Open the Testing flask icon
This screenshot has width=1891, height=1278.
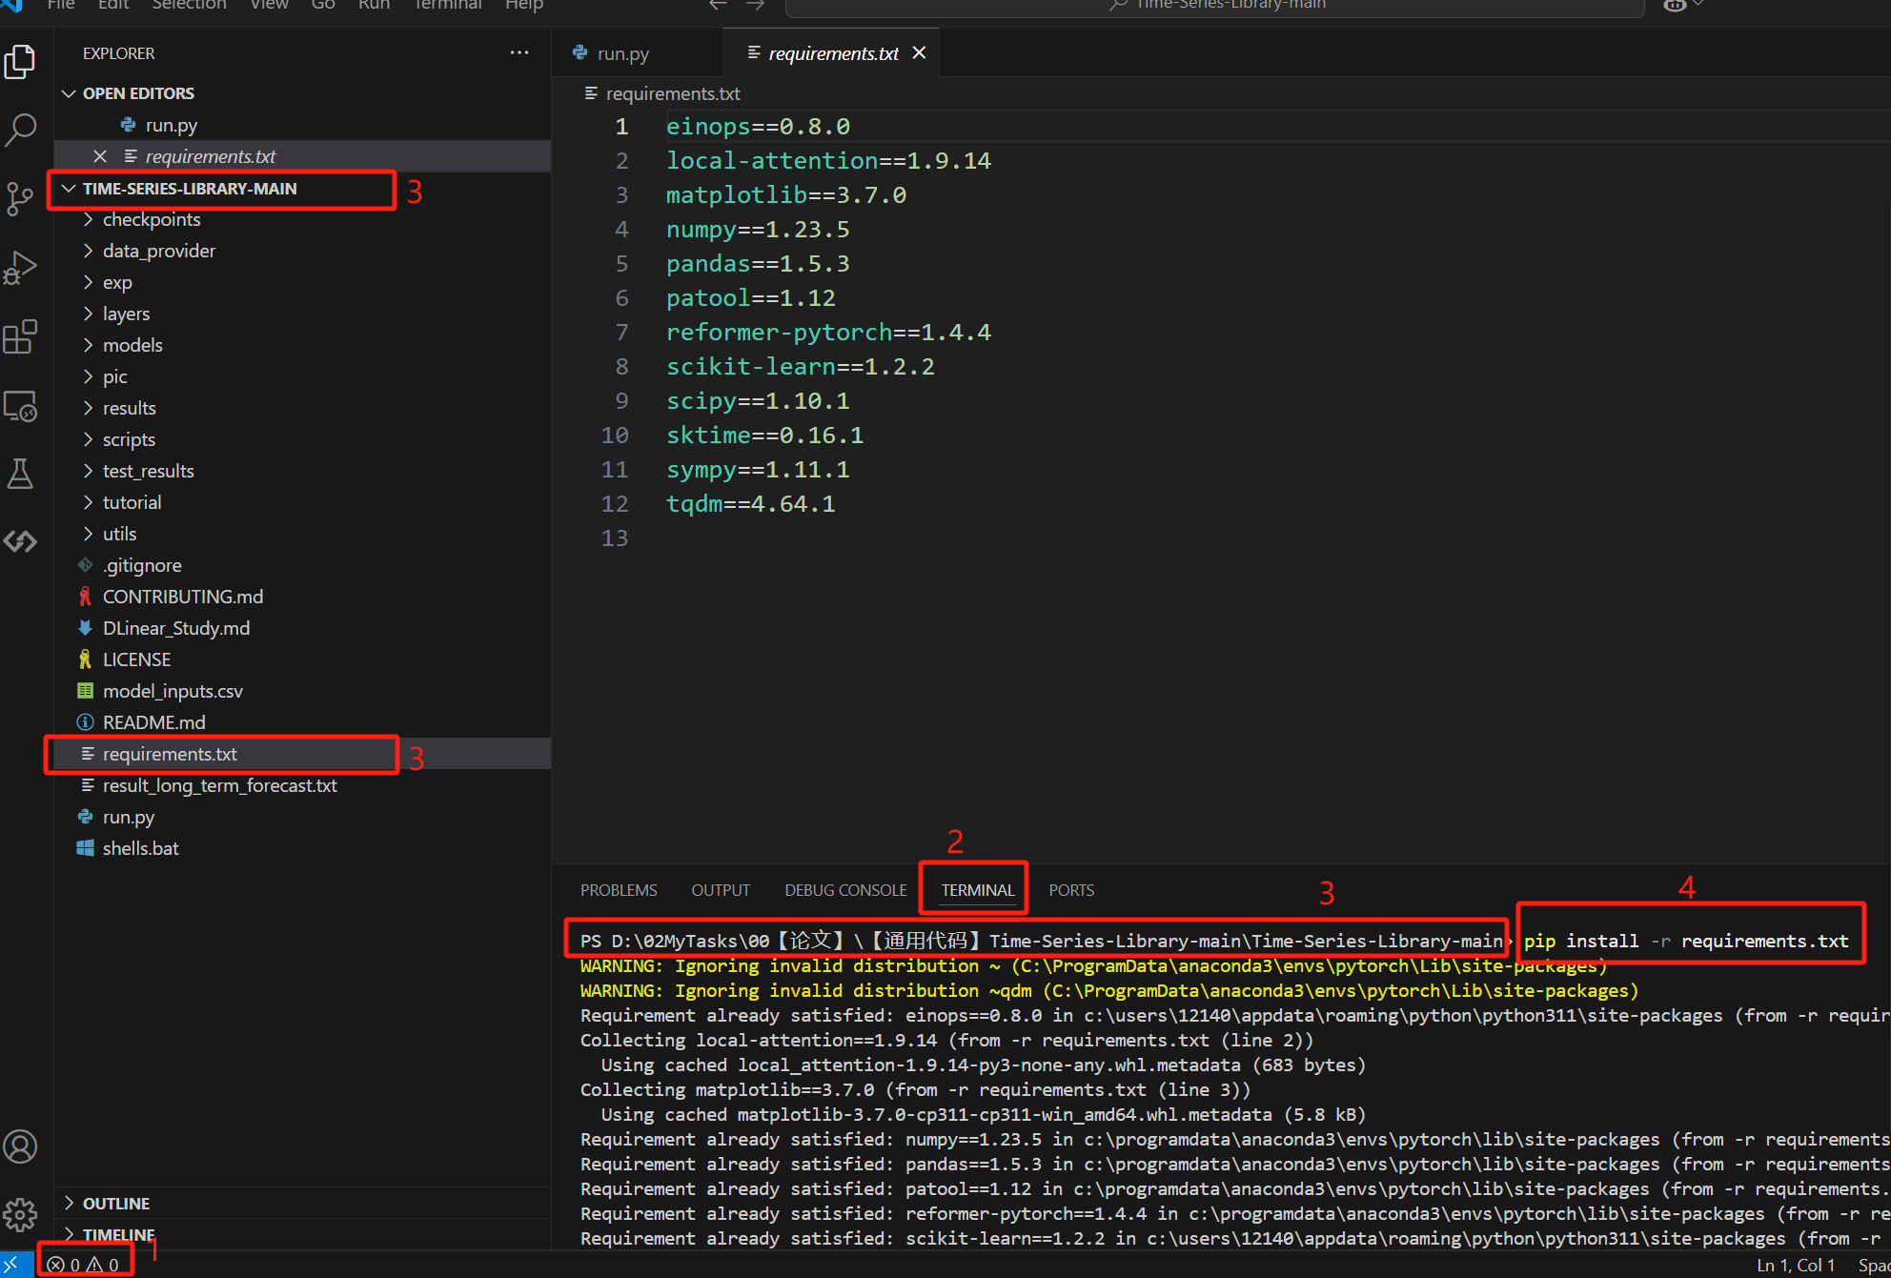tap(21, 474)
